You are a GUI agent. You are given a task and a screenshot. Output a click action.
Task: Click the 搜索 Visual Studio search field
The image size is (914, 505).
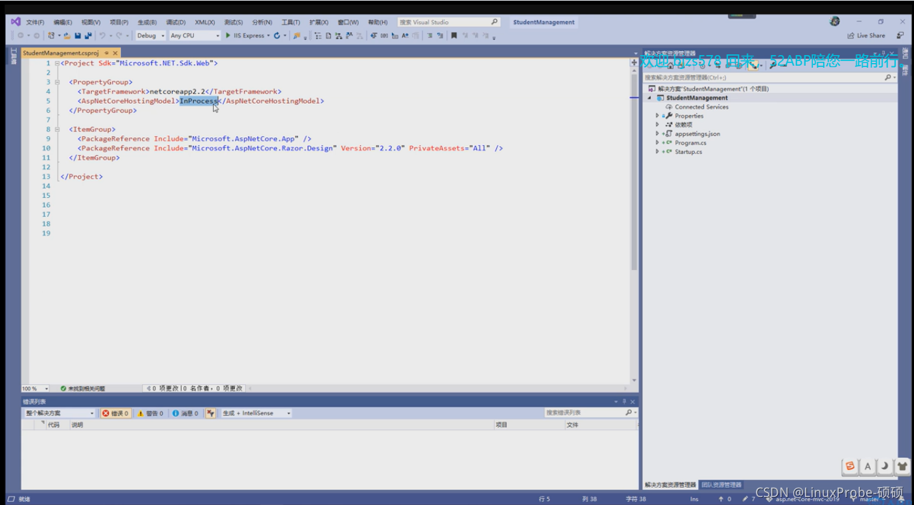tap(448, 22)
